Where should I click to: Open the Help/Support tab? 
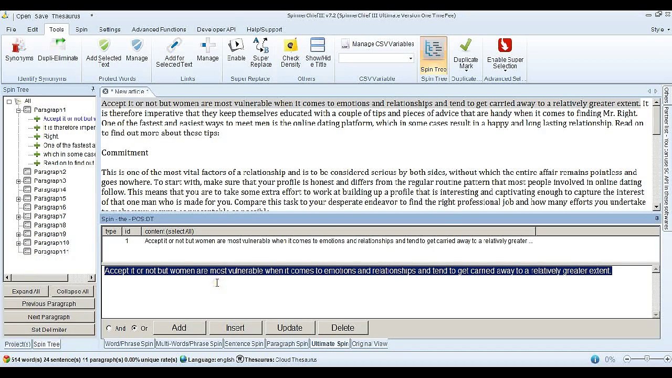[264, 29]
